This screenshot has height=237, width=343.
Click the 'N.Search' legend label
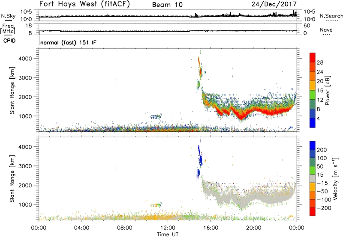pos(331,16)
